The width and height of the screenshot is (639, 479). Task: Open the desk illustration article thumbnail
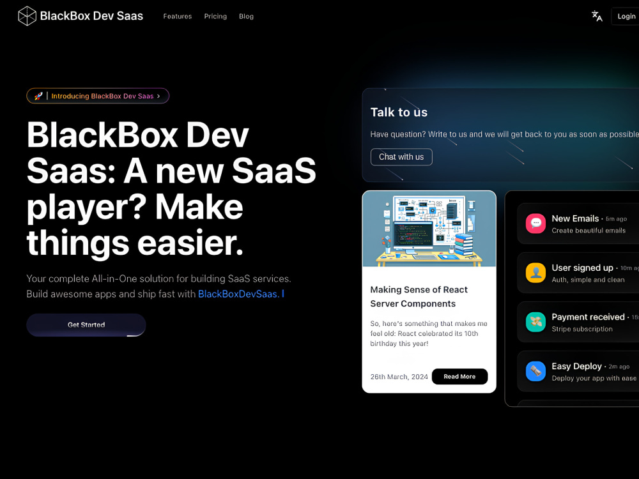429,229
